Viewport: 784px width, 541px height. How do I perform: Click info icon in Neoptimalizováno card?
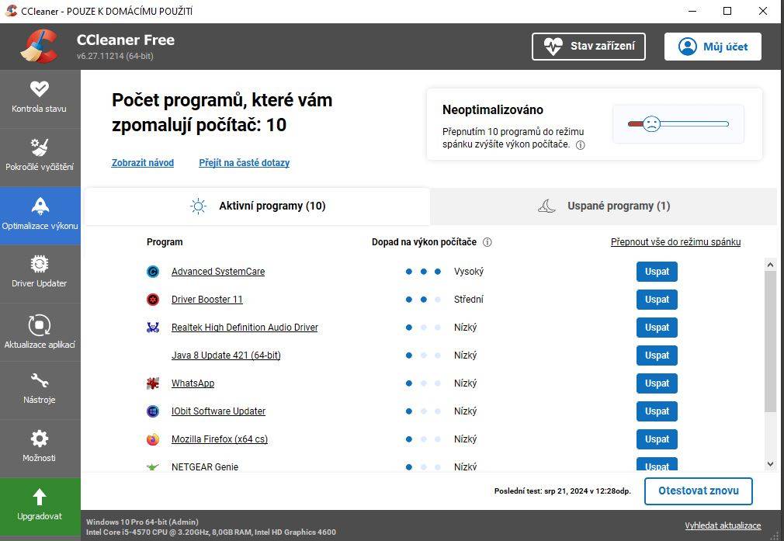[x=580, y=145]
